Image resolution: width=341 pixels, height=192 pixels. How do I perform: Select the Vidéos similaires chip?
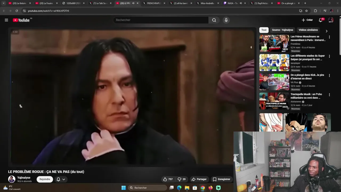(x=308, y=30)
